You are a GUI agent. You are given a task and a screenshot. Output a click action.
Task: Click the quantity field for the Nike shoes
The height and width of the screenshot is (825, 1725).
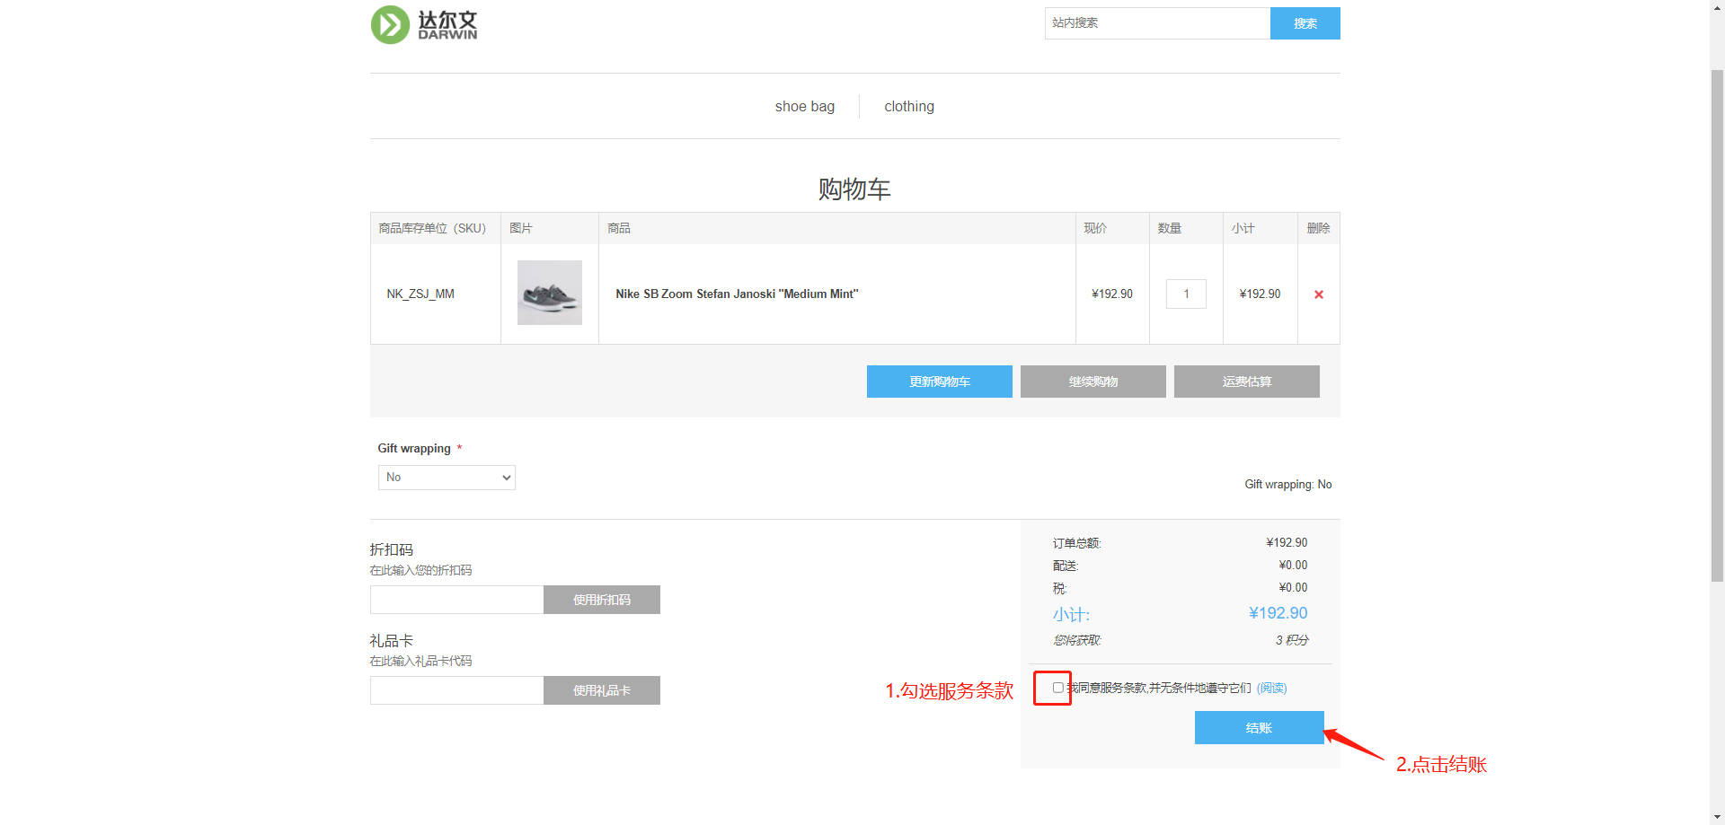1186,294
